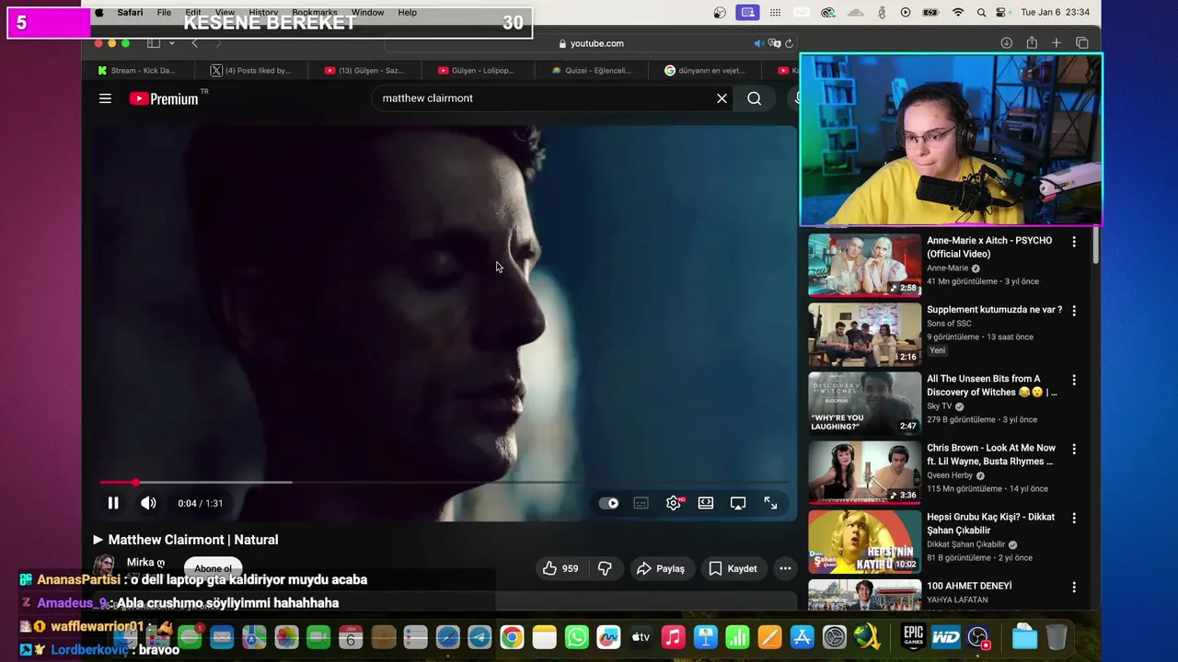The width and height of the screenshot is (1178, 662).
Task: Open a new Safari tab with plus
Action: point(1057,43)
